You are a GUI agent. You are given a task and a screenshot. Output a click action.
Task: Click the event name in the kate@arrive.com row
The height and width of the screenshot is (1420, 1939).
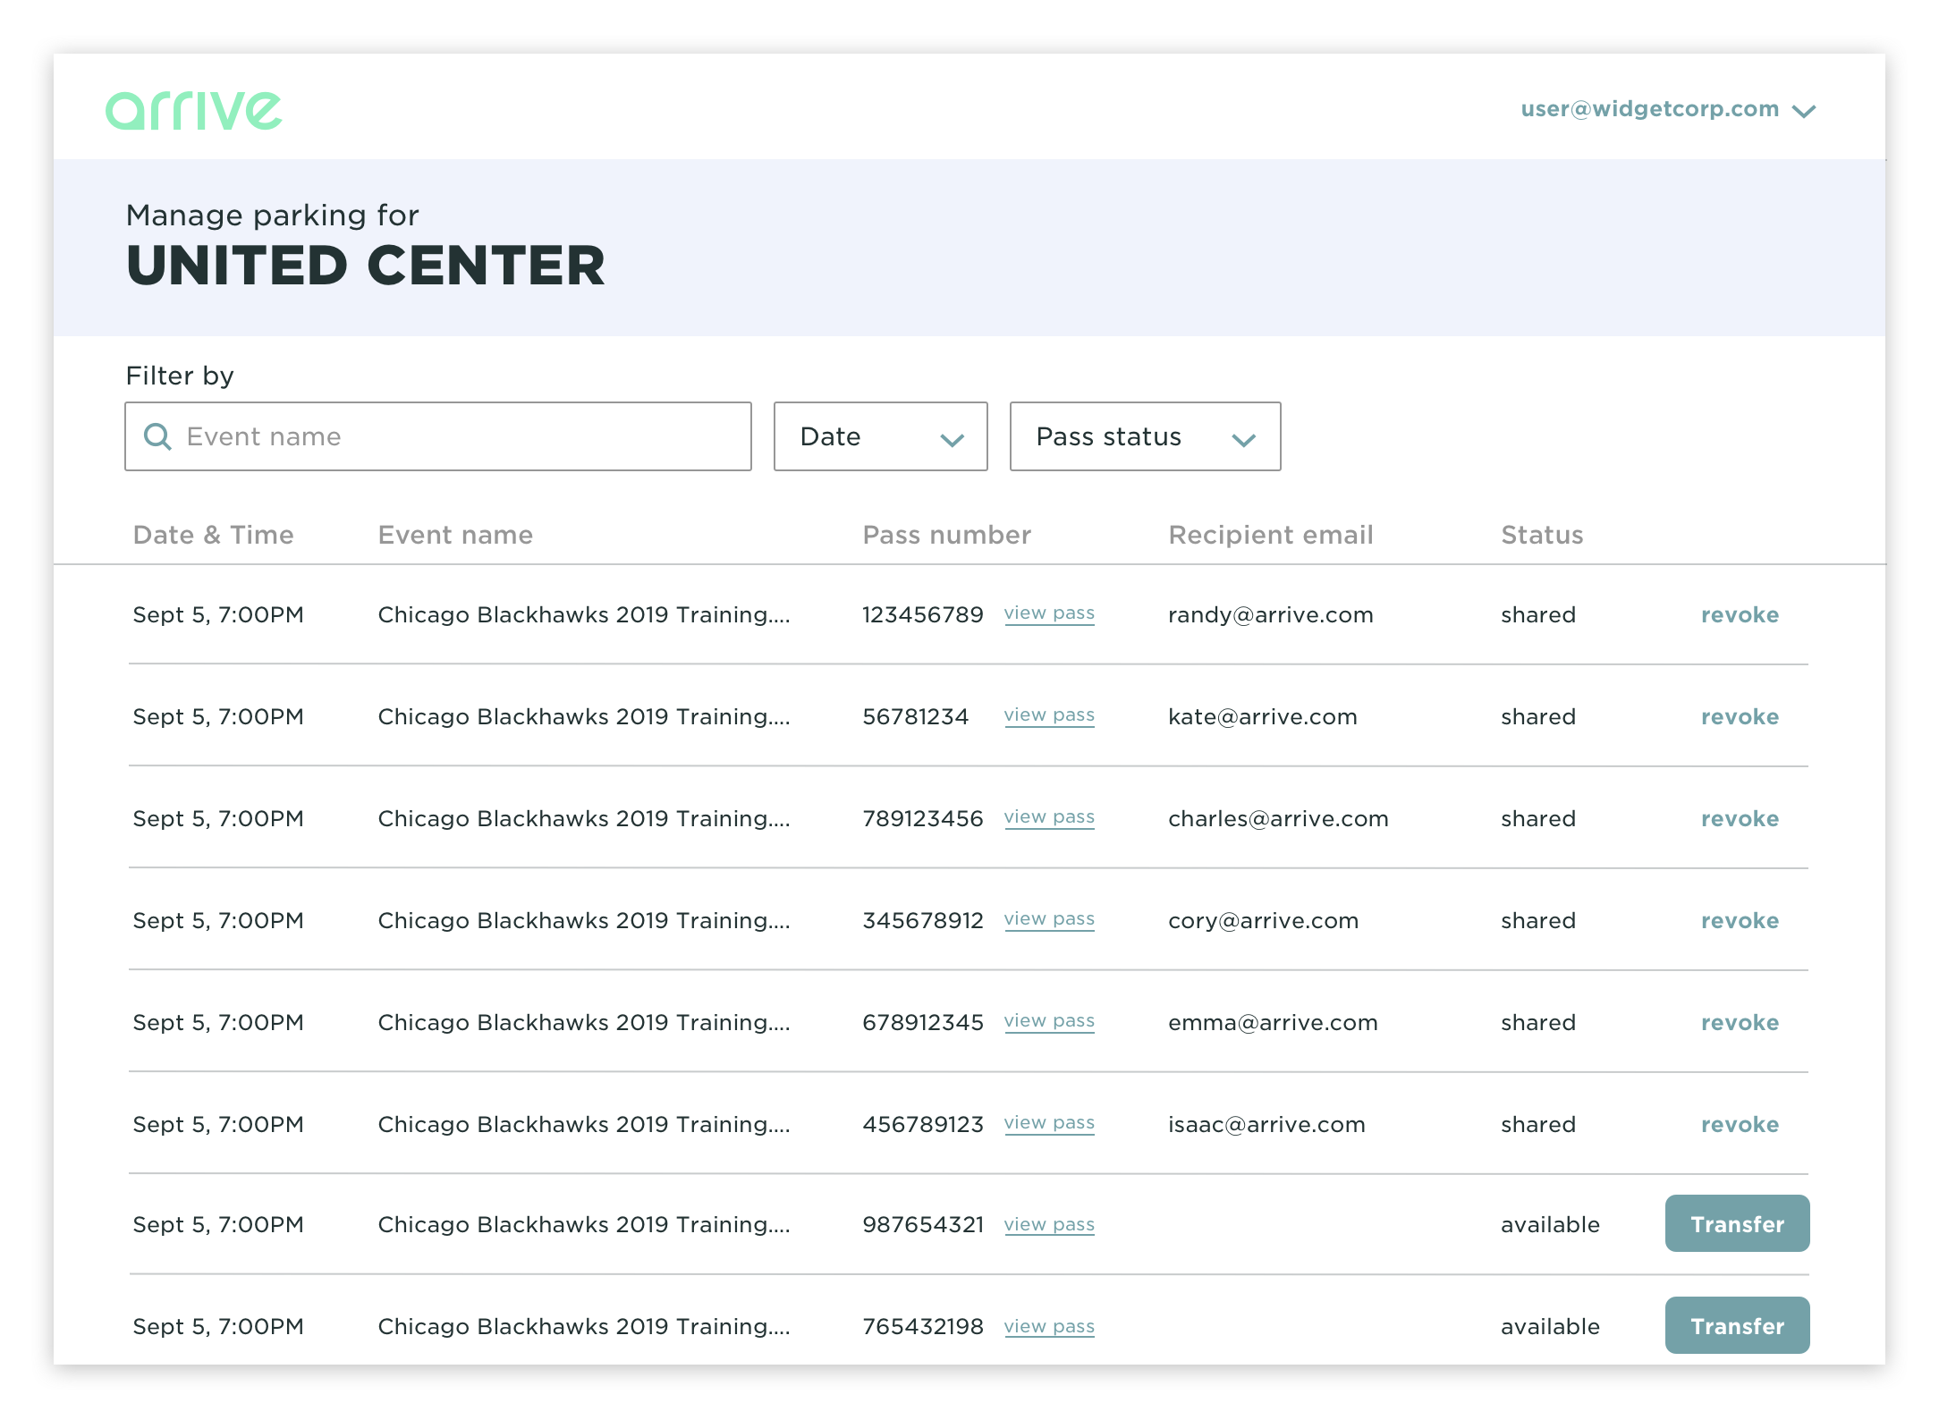click(584, 717)
